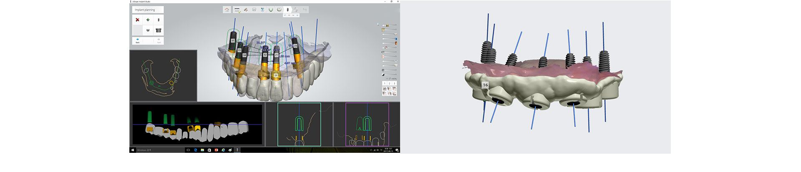
Task: Click the green dental arch workflow icon
Action: 270,10
